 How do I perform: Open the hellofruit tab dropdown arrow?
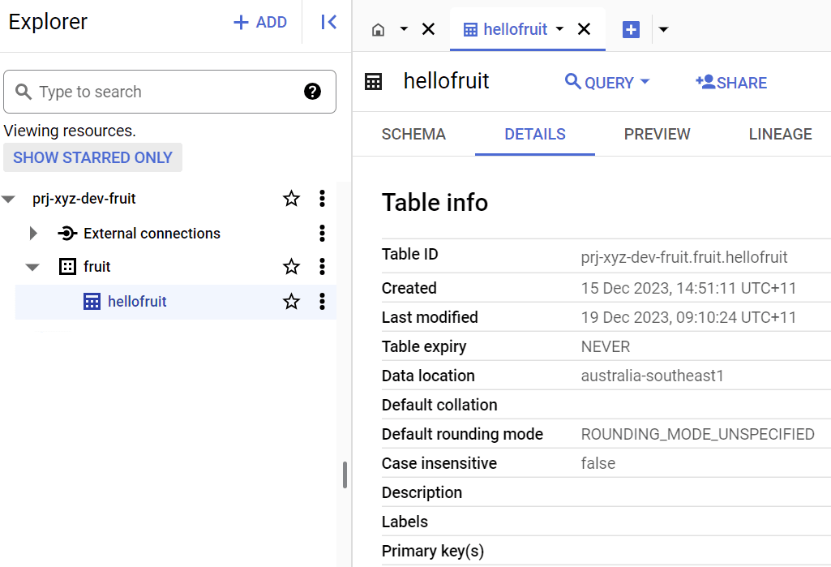click(x=559, y=29)
